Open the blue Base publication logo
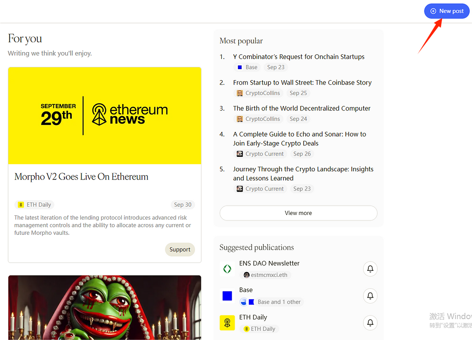The image size is (472, 340). click(x=227, y=296)
